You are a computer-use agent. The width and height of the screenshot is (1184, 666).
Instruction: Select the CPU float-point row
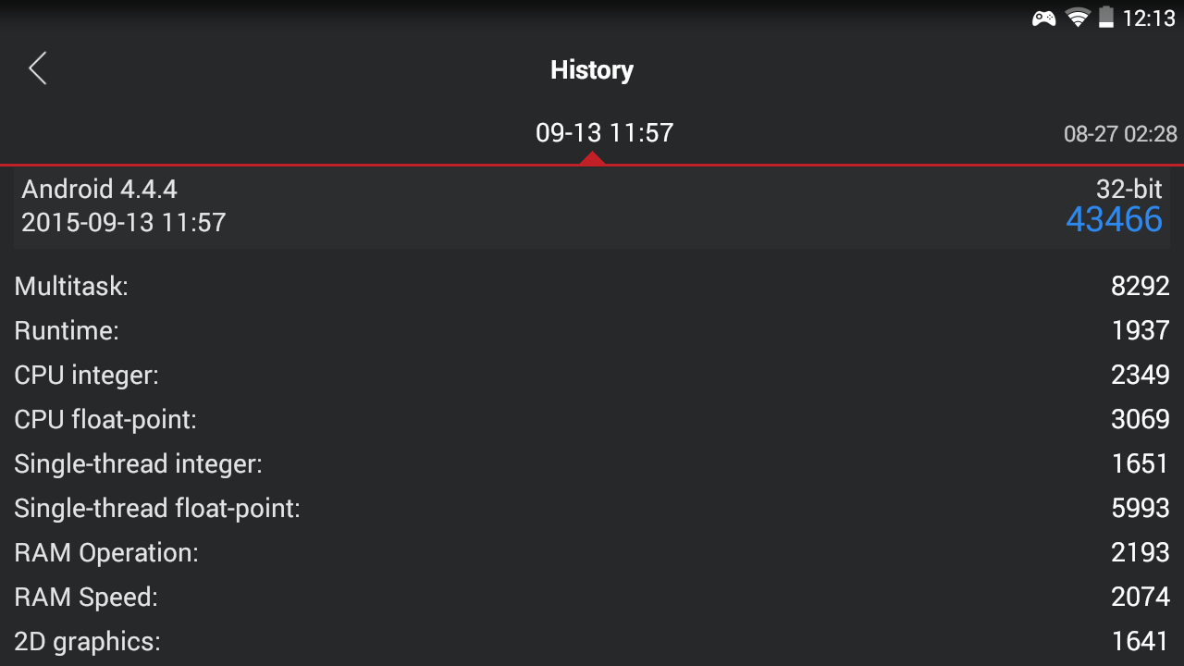pos(592,419)
